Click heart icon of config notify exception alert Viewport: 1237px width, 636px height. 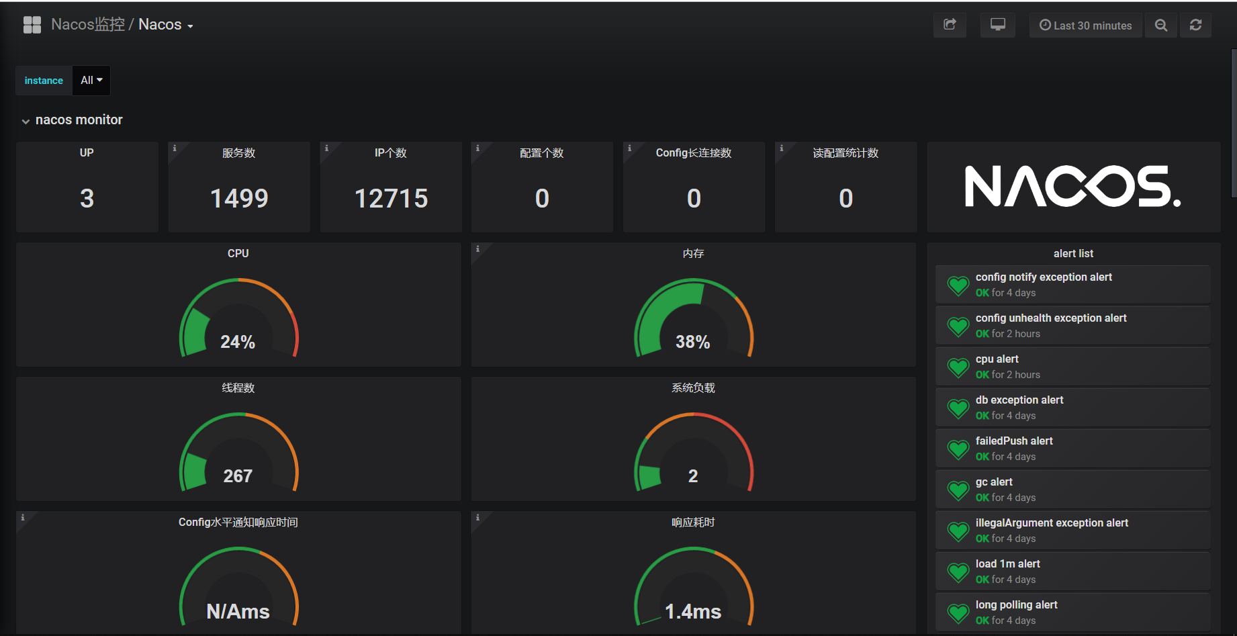(958, 286)
